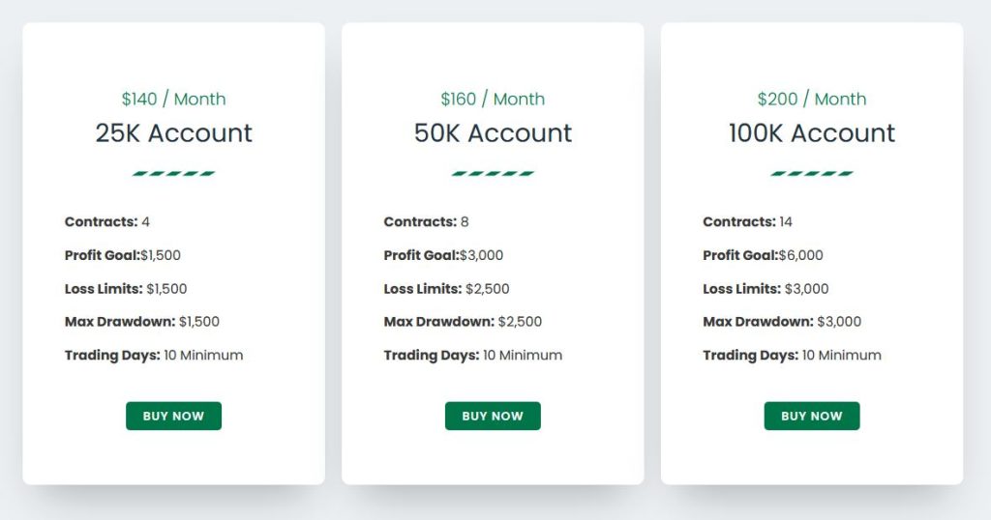
Task: Click the dashed green divider under 25K Account
Action: click(x=174, y=174)
